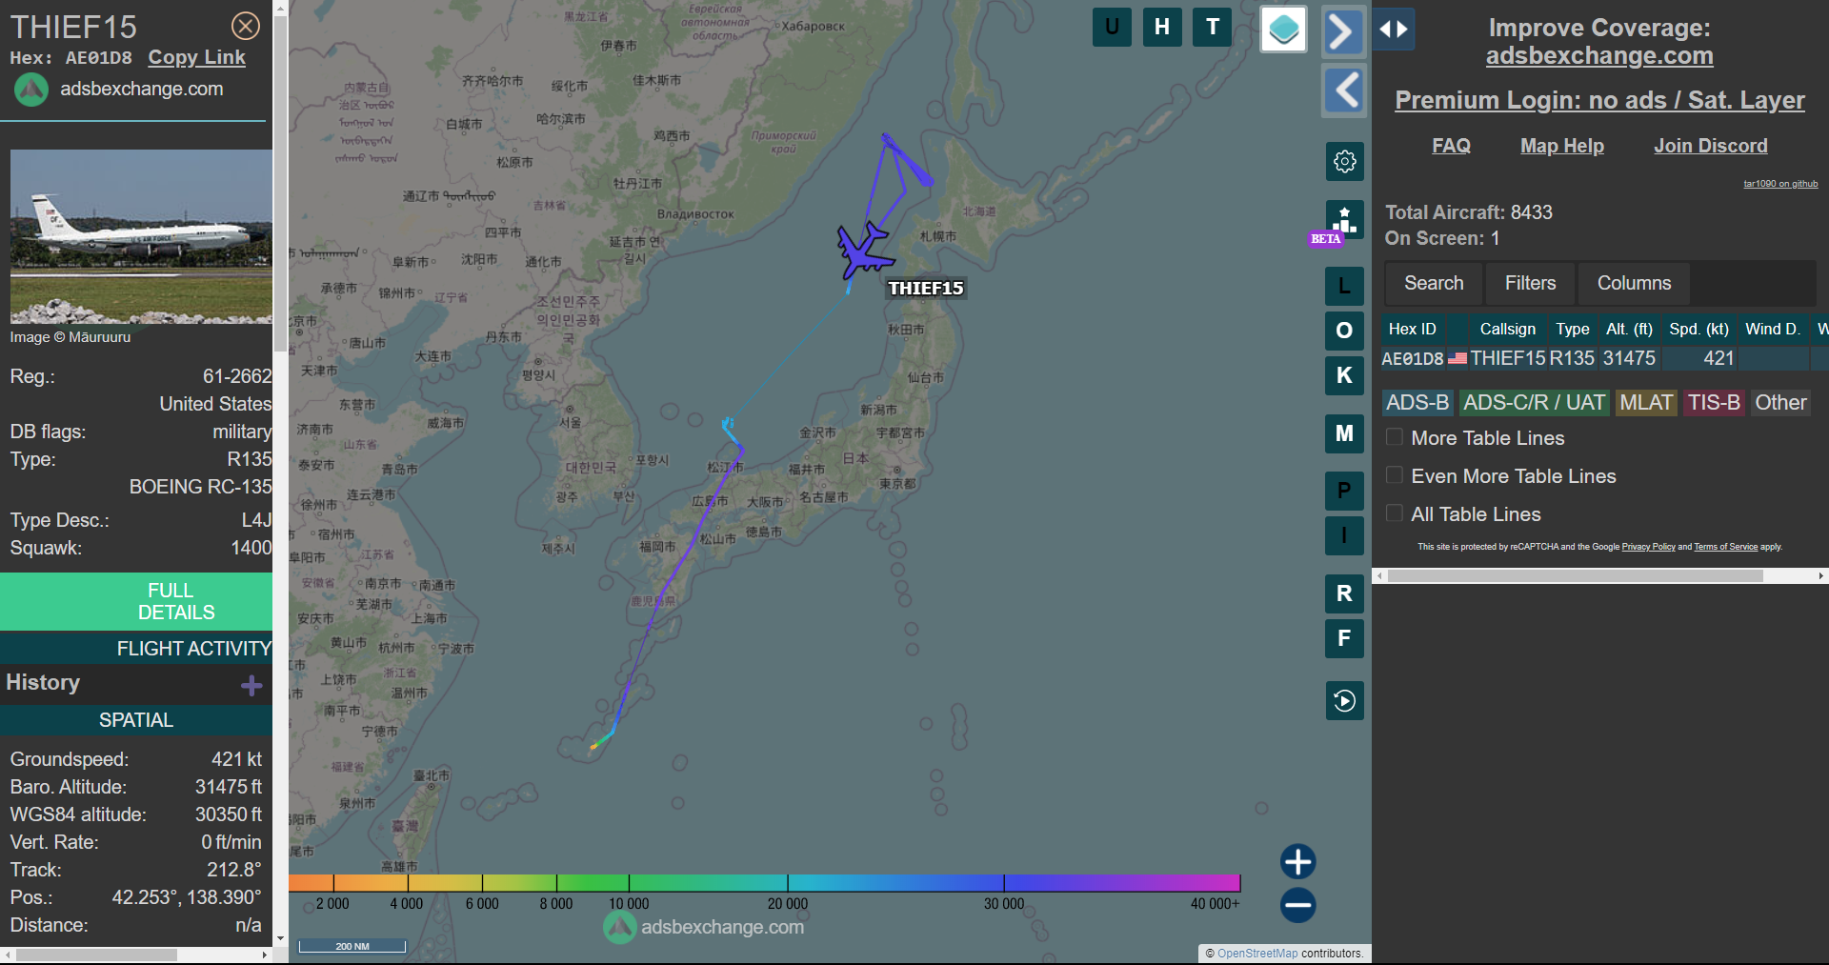Image resolution: width=1829 pixels, height=965 pixels.
Task: Toggle the sidebar width double-arrow button
Action: [x=1394, y=30]
